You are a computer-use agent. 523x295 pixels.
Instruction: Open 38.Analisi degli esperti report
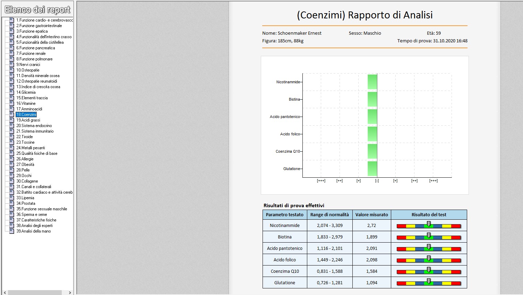[x=34, y=226]
